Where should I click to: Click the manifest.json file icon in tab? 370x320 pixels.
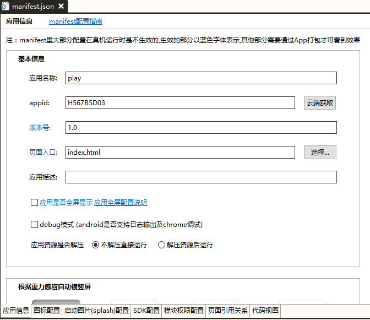(5, 6)
